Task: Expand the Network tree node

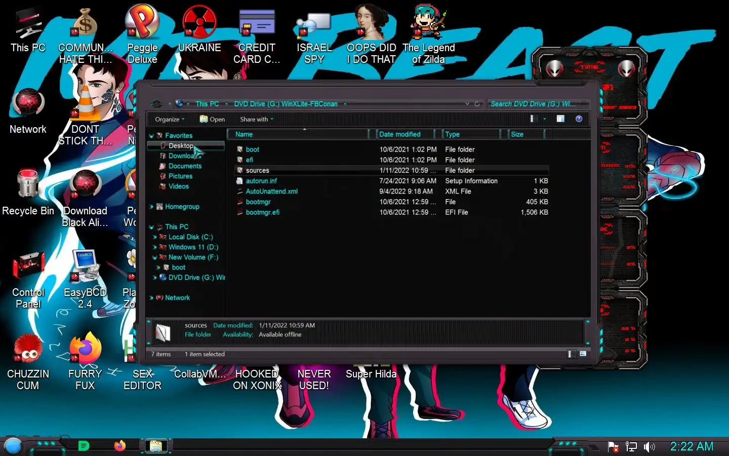Action: point(151,298)
